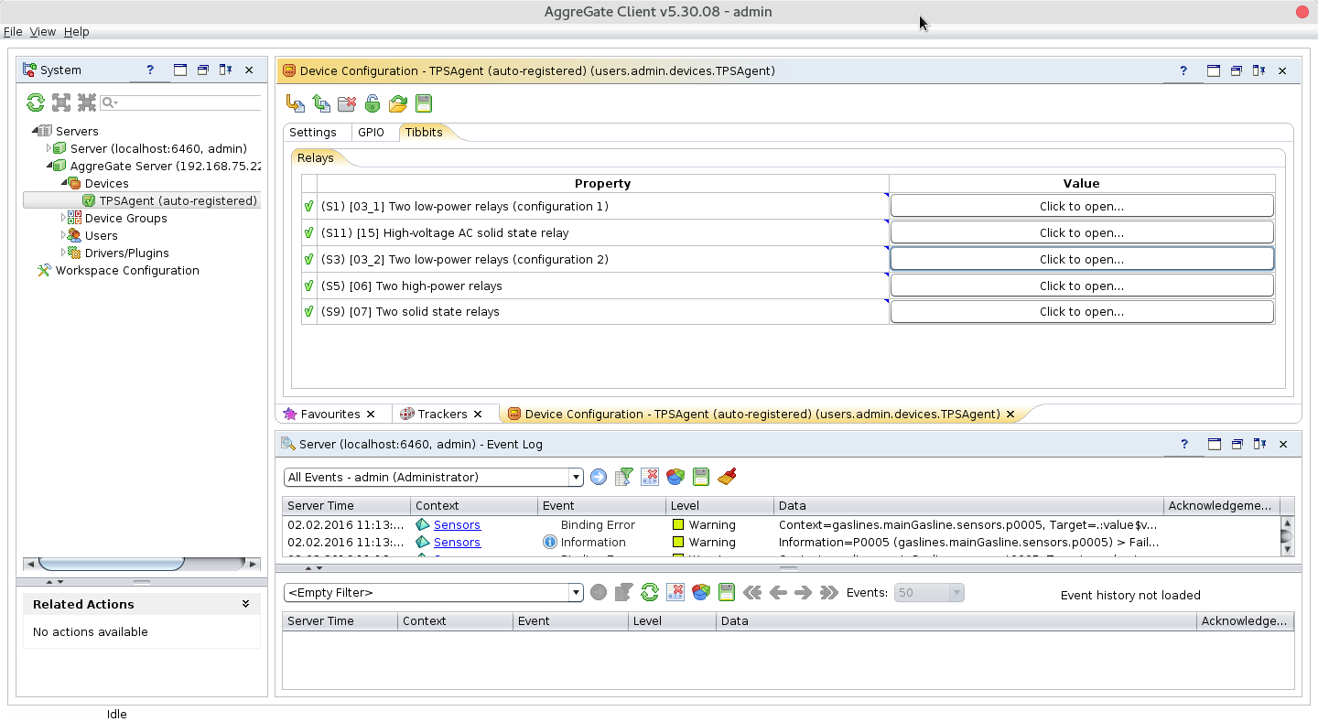Click the expand all nodes icon in System panel
1318x722 pixels.
61,102
